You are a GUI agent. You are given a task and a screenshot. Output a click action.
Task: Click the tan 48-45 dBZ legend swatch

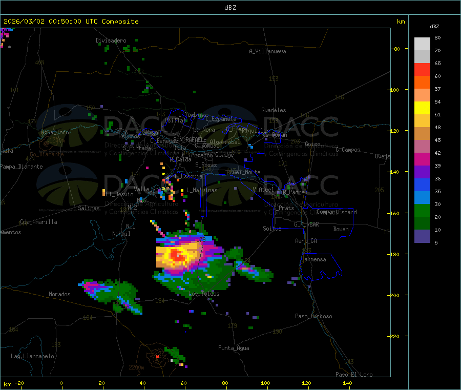[422, 134]
